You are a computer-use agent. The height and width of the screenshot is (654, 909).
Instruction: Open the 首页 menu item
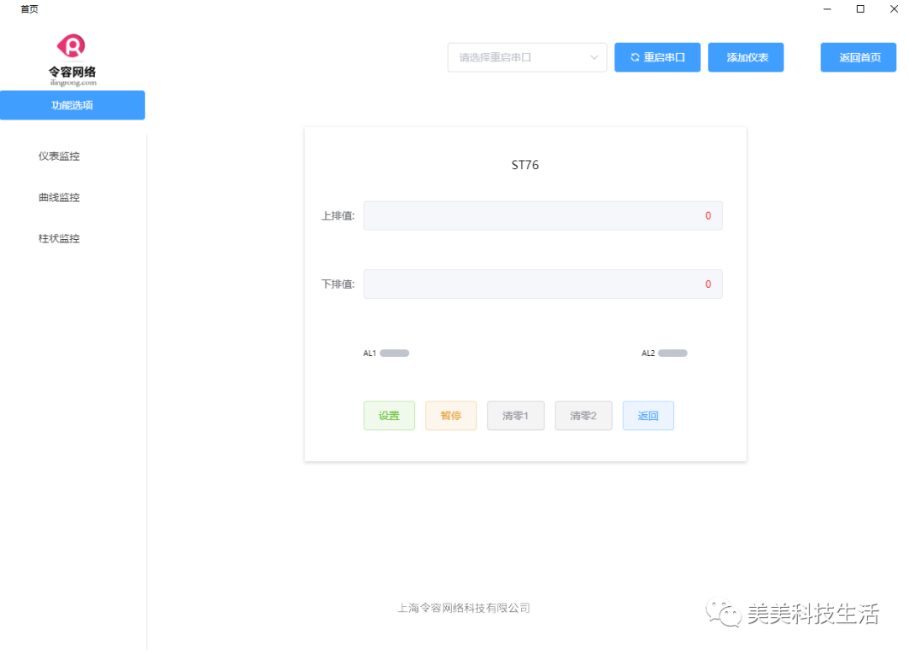click(x=29, y=9)
